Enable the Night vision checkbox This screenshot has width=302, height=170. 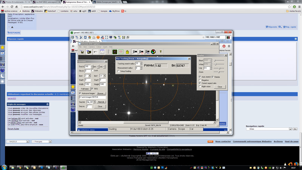(200, 87)
